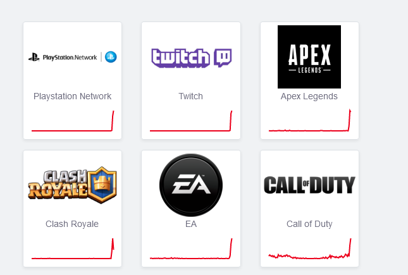Click the Clash Royale crown logo
This screenshot has width=408, height=275.
(x=72, y=185)
